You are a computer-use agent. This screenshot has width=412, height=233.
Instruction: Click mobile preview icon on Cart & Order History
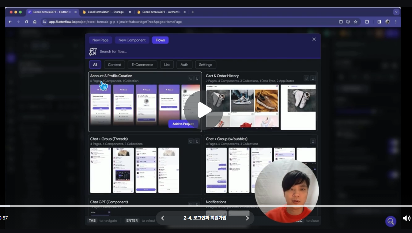[313, 78]
